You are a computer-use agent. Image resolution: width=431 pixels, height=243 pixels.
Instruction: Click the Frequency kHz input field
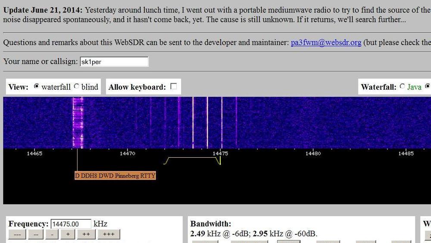point(71,224)
